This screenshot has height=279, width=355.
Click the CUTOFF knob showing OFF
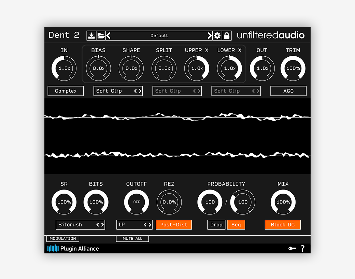pos(137,202)
